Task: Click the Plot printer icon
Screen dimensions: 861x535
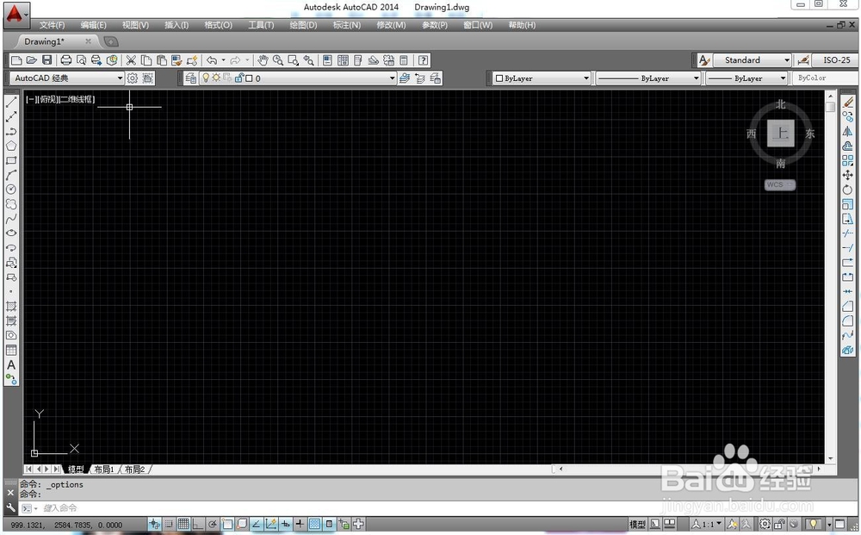Action: tap(66, 60)
